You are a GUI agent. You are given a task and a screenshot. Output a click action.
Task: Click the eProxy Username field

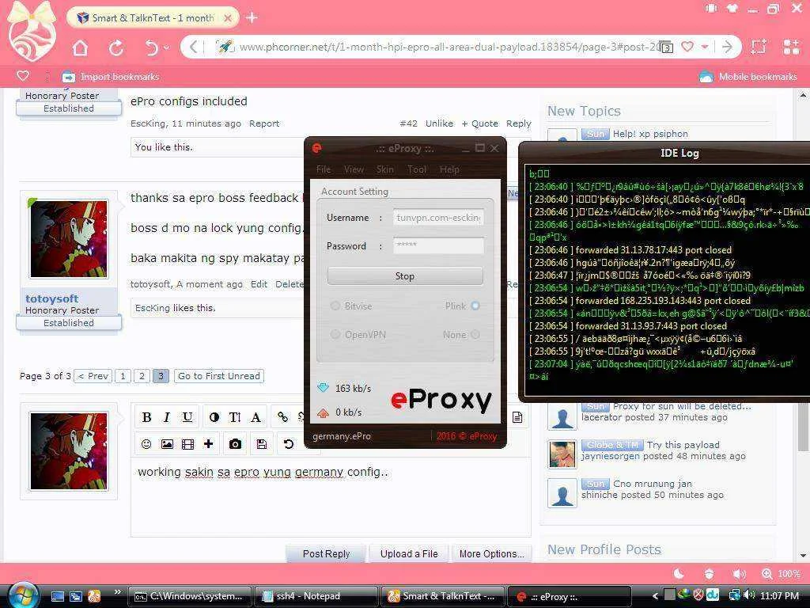coord(438,218)
